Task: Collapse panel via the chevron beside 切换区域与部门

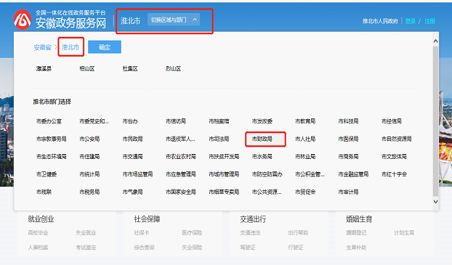Action: click(195, 20)
